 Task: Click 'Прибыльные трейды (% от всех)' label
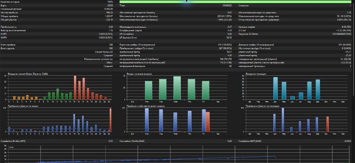click(x=136, y=48)
